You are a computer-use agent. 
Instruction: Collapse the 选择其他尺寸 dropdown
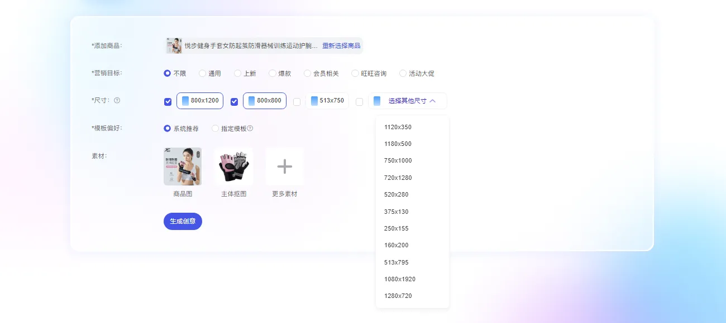(408, 101)
